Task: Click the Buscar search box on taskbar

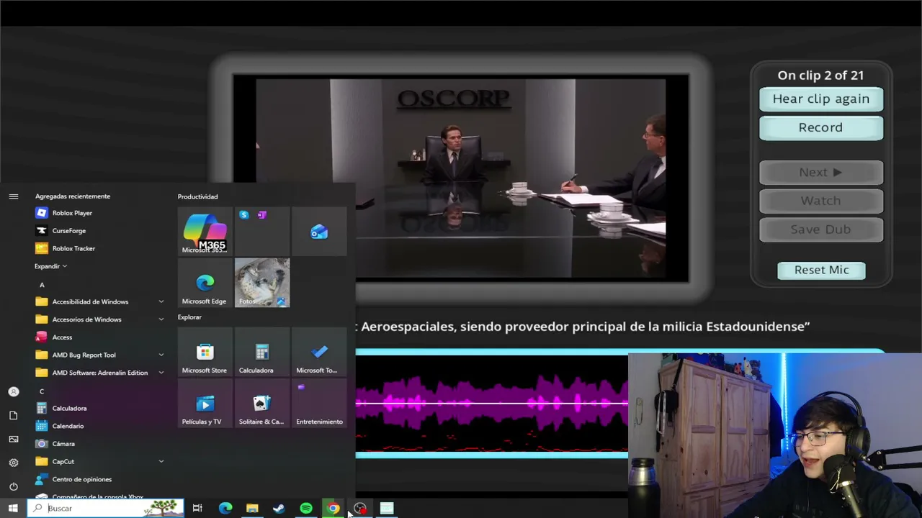Action: tap(106, 509)
